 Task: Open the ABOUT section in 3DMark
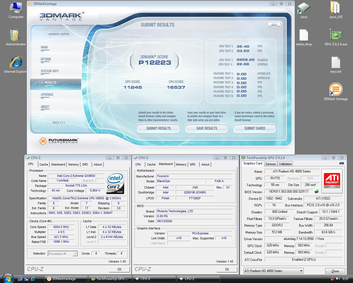pos(45,107)
